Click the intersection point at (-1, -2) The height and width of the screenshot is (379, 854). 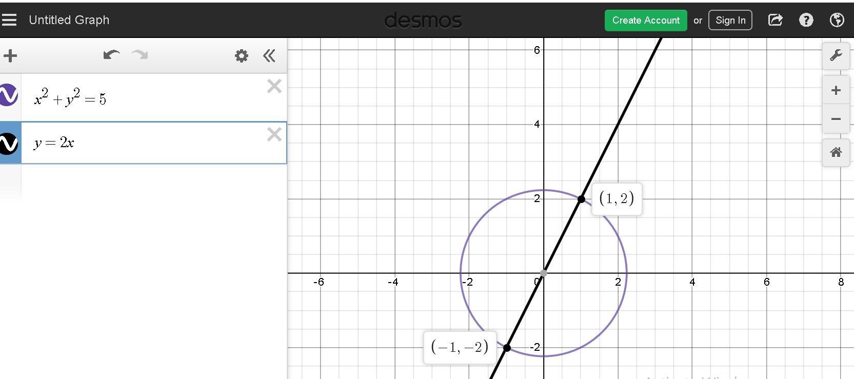(507, 348)
